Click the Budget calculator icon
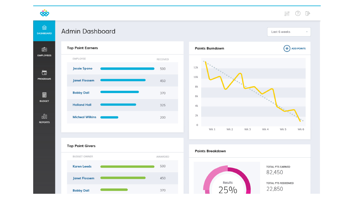Viewport: 354px width, 199px height. (x=44, y=95)
